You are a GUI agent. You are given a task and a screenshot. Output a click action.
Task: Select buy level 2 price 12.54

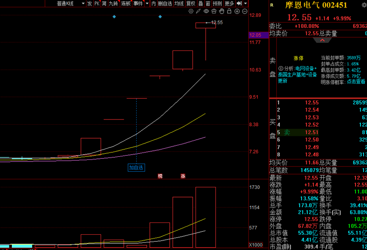tap(312, 110)
